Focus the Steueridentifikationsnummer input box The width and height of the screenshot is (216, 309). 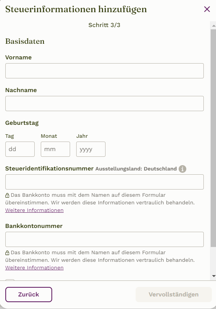(104, 182)
